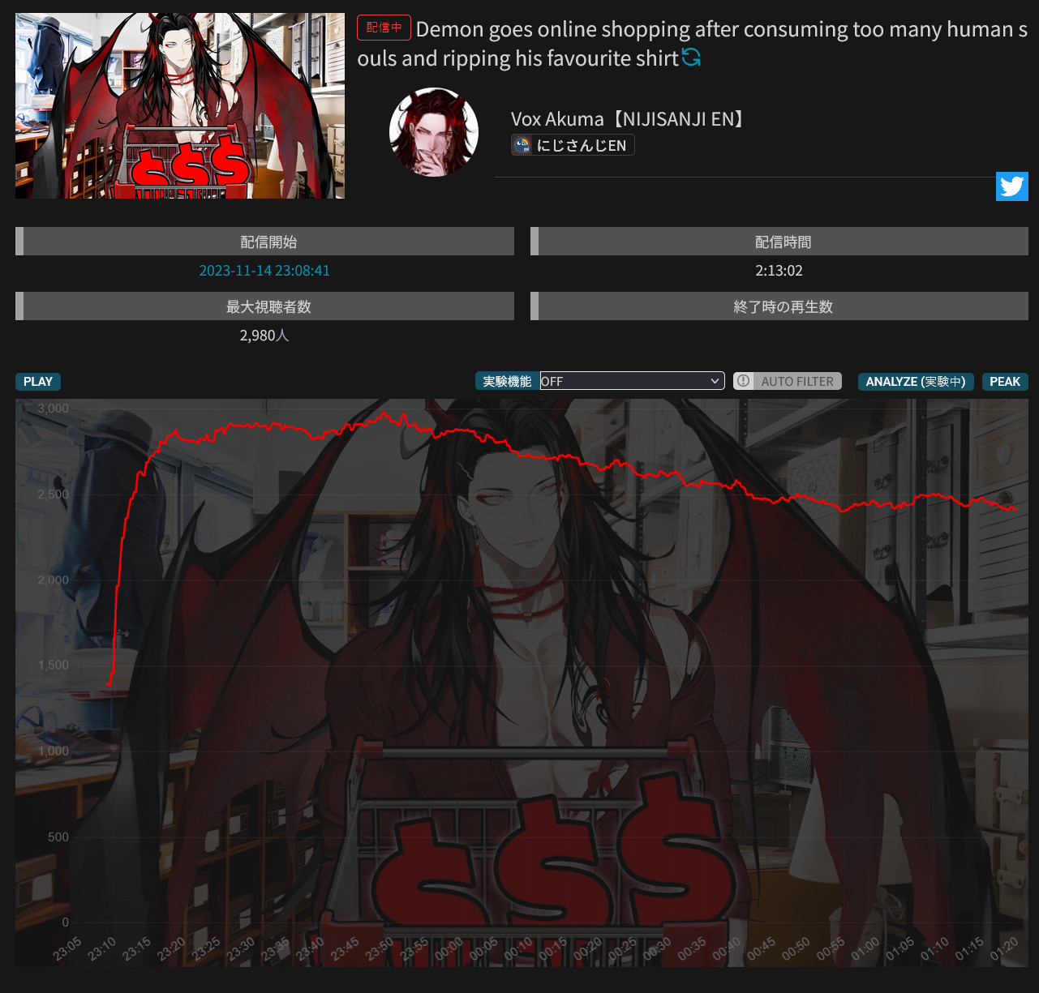Screen dimensions: 1039x993
Task: Open the 実験機能 OFF dropdown
Action: (x=632, y=381)
